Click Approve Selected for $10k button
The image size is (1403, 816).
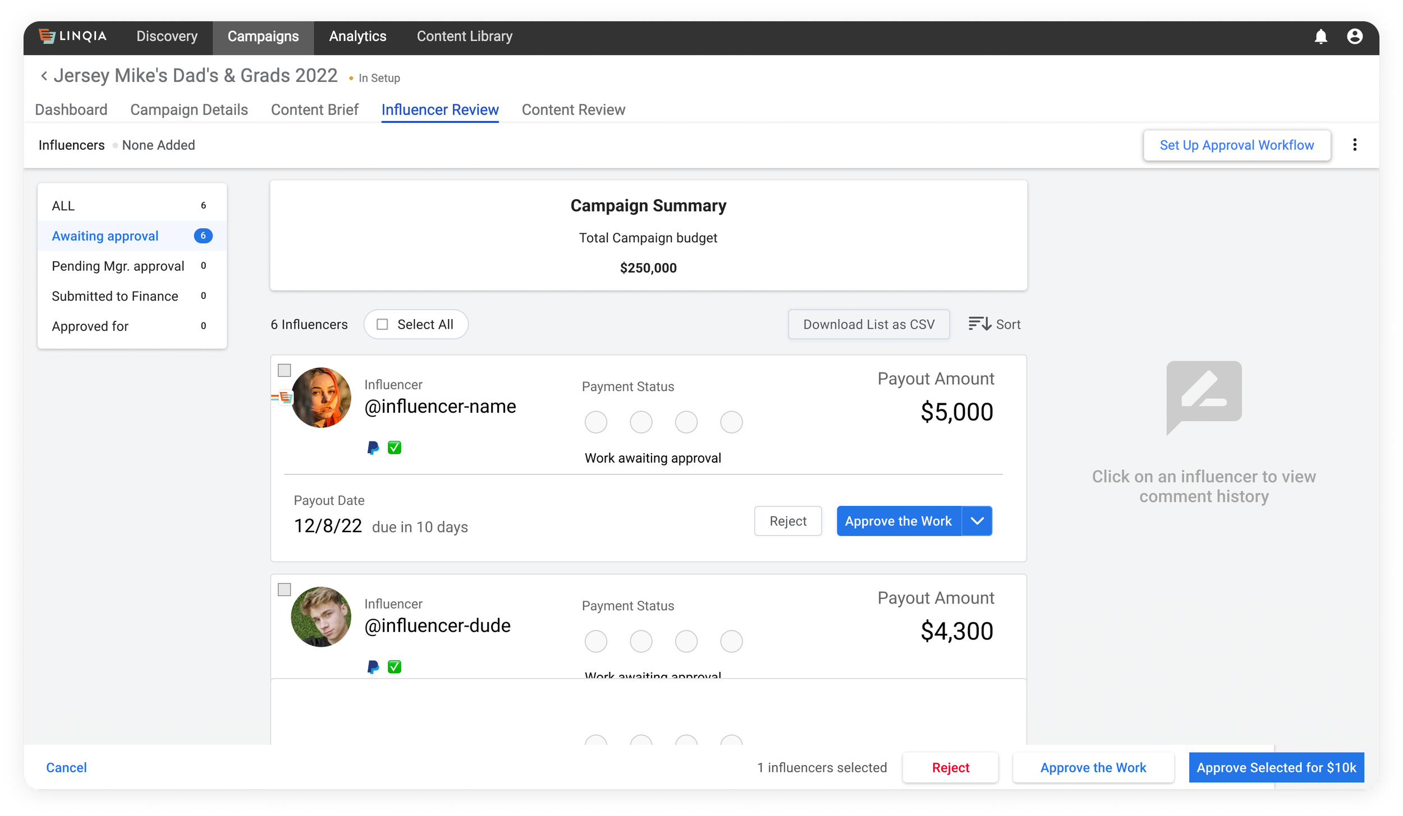(x=1276, y=767)
